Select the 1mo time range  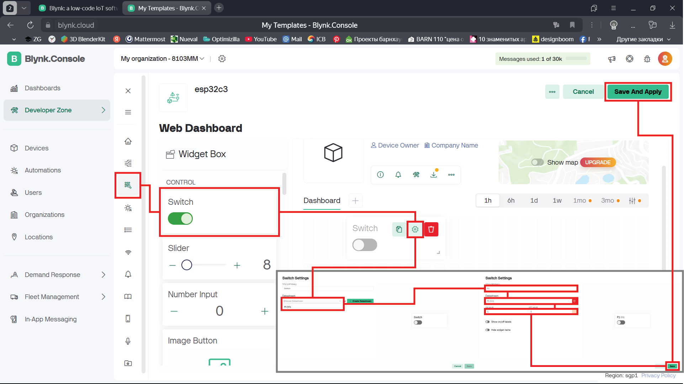tap(582, 201)
